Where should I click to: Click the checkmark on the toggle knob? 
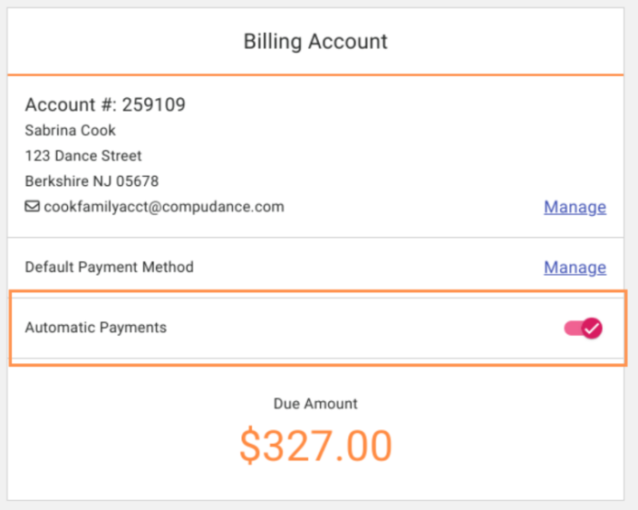(592, 328)
